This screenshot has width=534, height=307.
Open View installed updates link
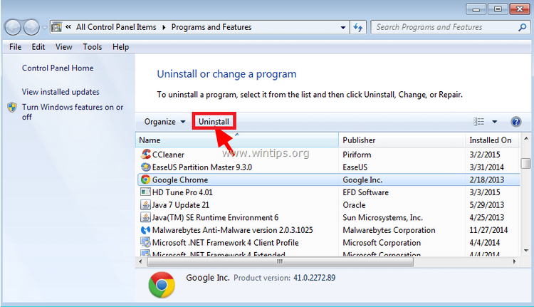61,92
